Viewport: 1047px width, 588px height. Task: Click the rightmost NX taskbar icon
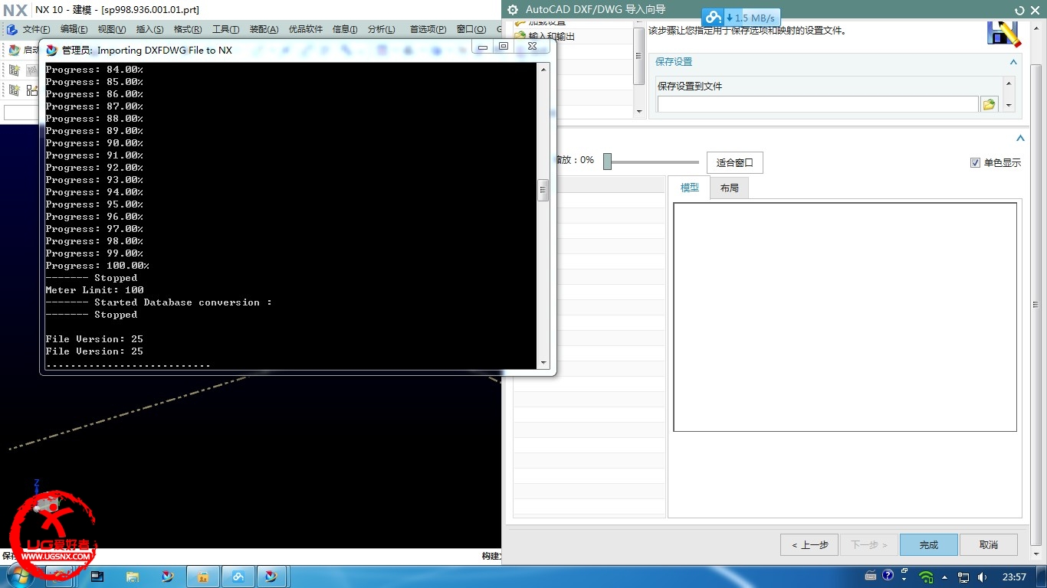[271, 577]
